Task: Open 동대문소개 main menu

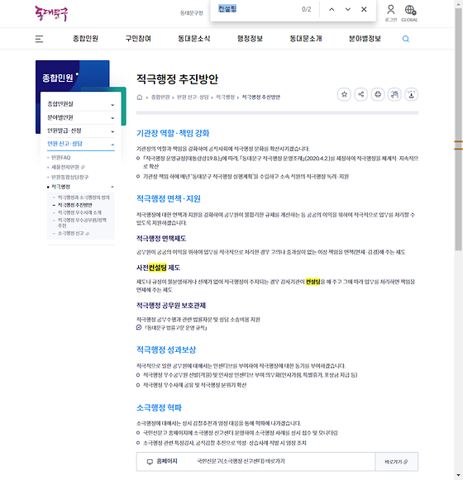Action: 306,39
